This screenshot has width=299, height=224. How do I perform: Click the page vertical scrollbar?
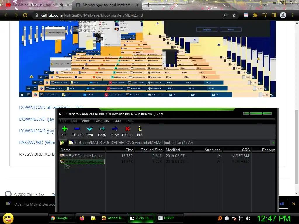297,147
